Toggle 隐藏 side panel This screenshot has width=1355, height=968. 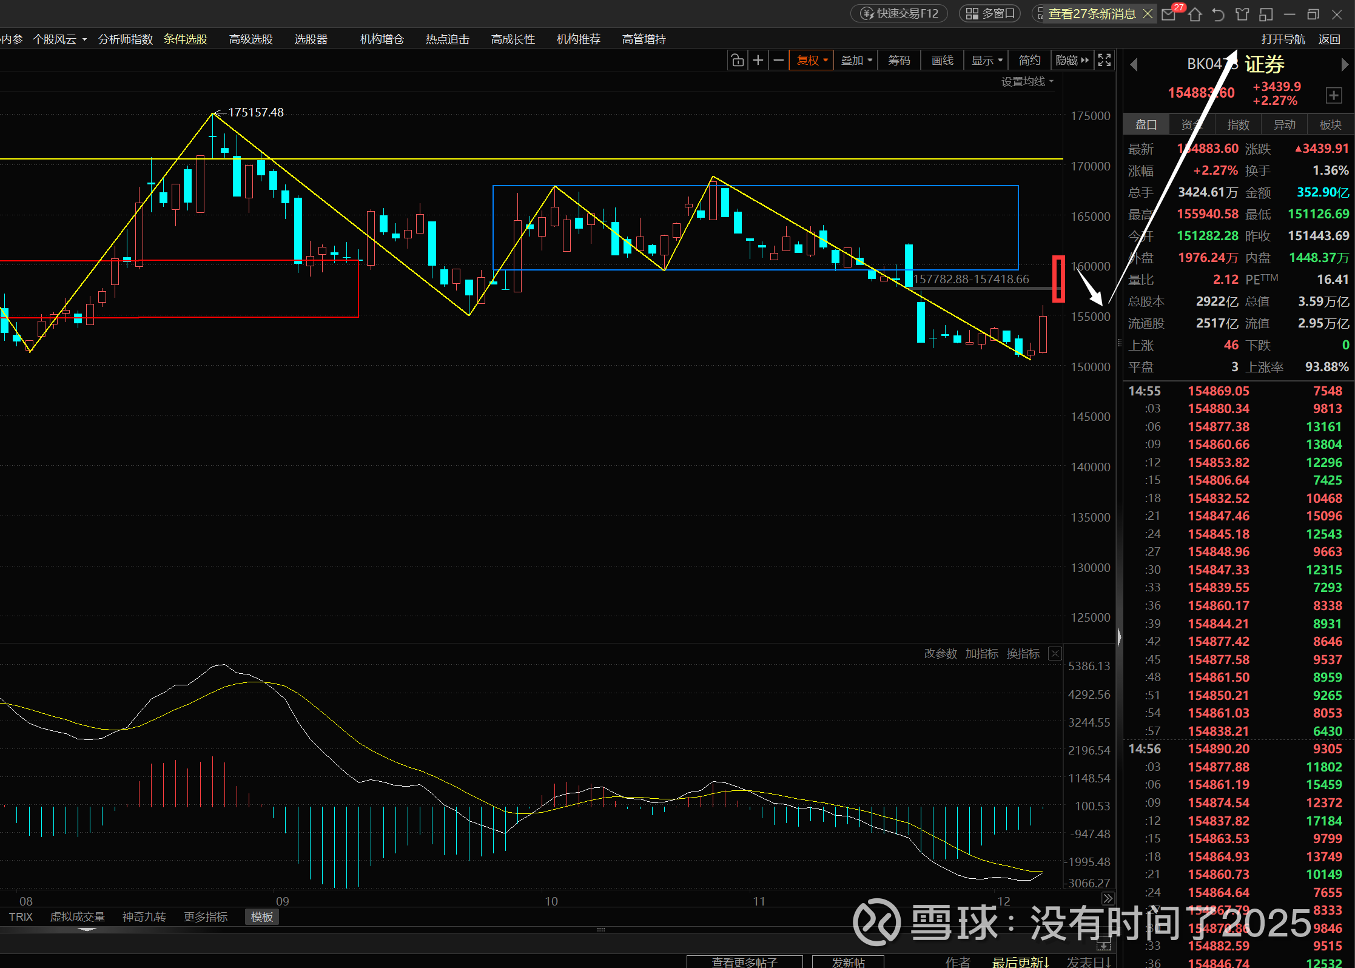[1072, 60]
